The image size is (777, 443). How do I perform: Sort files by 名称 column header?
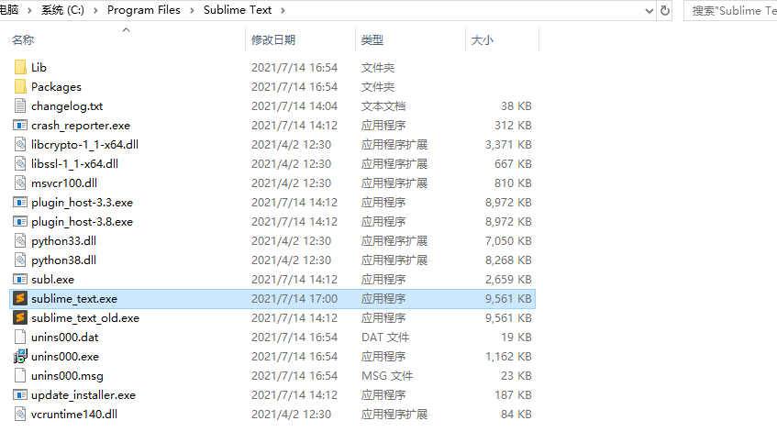click(x=23, y=40)
